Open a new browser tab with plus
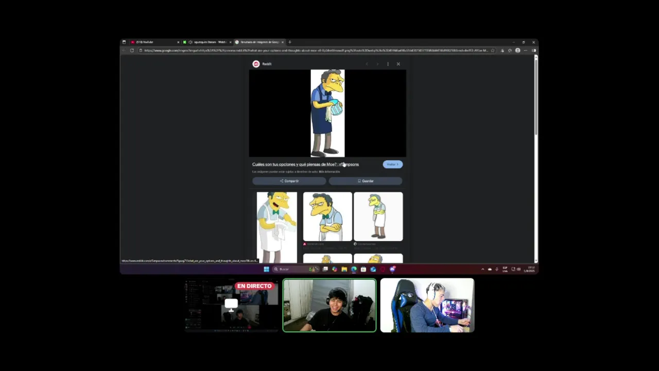 290,42
